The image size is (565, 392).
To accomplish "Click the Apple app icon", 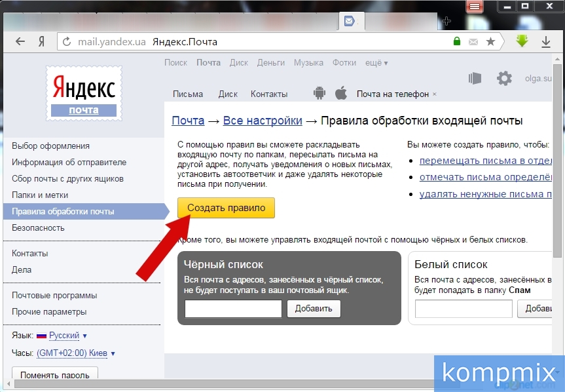I will (341, 93).
